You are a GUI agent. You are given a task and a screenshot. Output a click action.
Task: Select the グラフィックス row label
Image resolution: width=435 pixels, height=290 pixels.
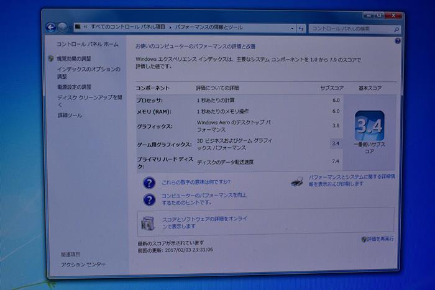(155, 127)
